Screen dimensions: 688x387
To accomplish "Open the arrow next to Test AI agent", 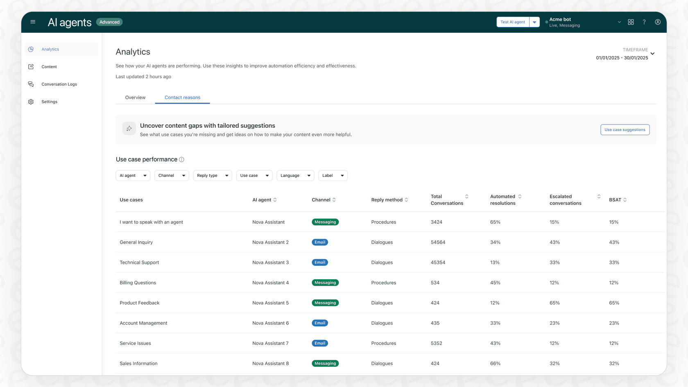I will pyautogui.click(x=534, y=22).
